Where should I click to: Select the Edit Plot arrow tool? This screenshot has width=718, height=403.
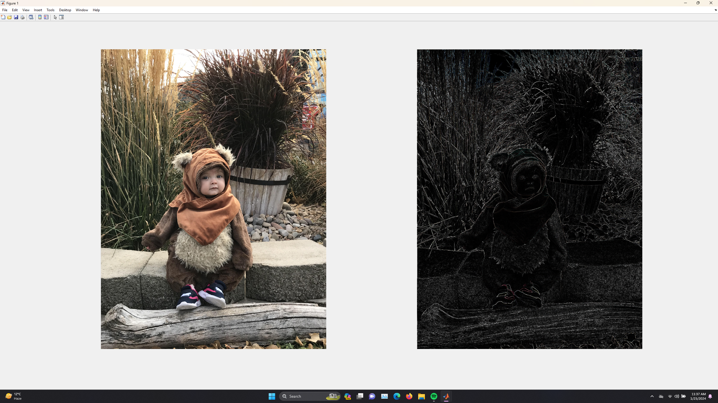[x=55, y=17]
